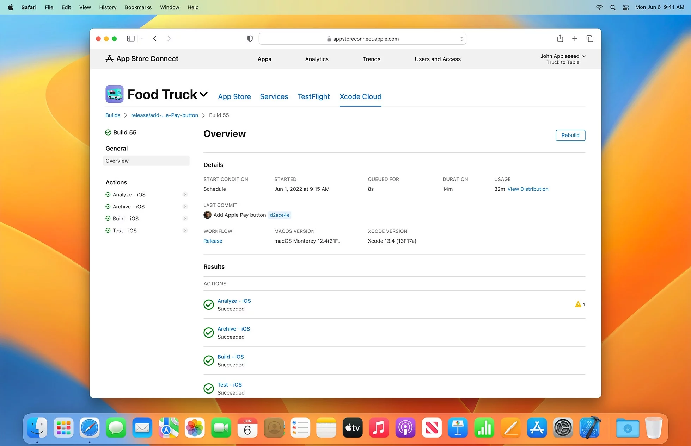691x446 pixels.
Task: Open commit hash d2ace4e
Action: (280, 215)
